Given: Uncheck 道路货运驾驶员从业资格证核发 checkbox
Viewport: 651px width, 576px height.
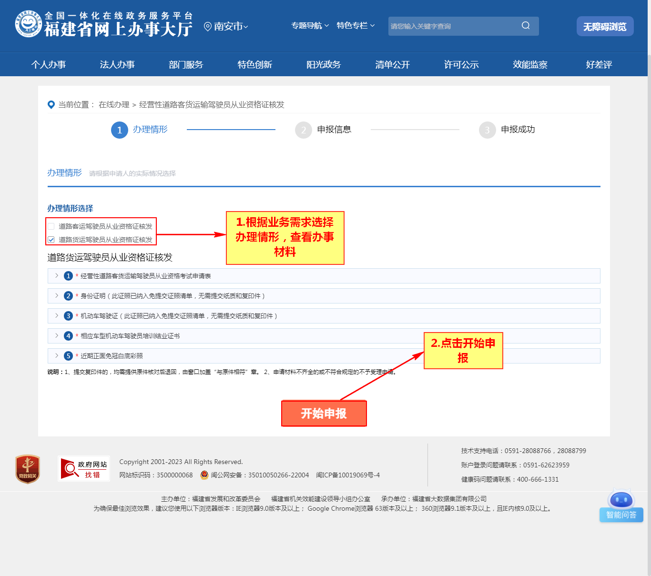Looking at the screenshot, I should [x=51, y=240].
